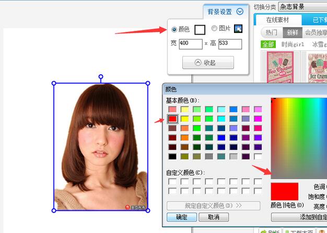Select the portrait photo on the canvas
The image size is (327, 233).
[x=101, y=147]
